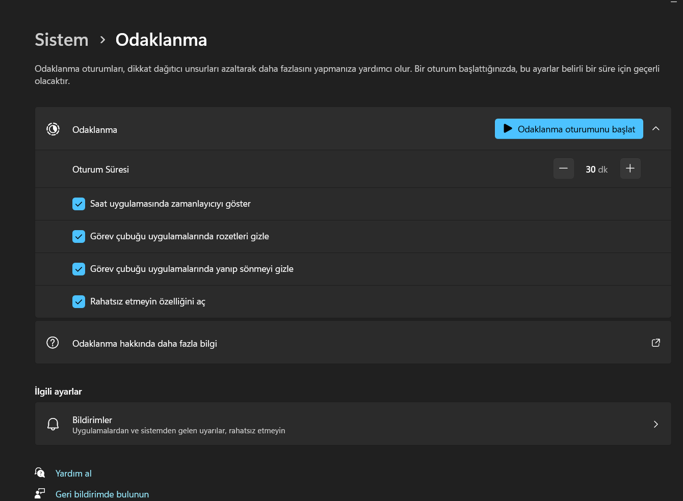The width and height of the screenshot is (683, 501).
Task: Click the Odaklanma focus icon
Action: click(53, 129)
